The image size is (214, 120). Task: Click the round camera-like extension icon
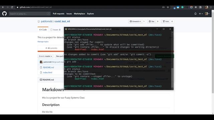tap(191, 7)
